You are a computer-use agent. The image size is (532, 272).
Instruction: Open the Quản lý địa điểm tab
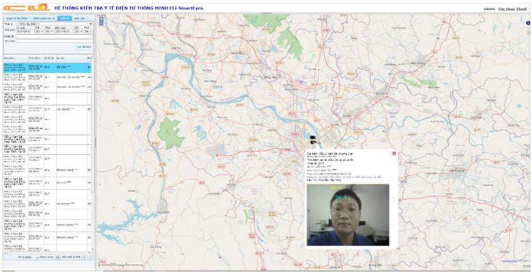(17, 18)
